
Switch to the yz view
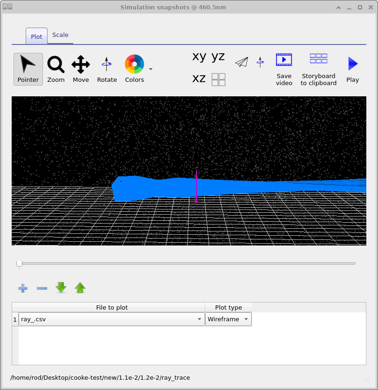[x=217, y=57]
